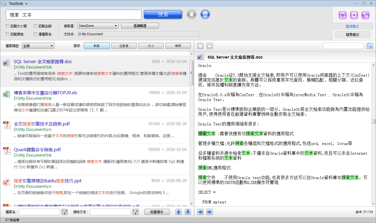Image resolution: width=376 pixels, height=223 pixels.
Task: Click the results list vertical scrollbar
Action: tap(191, 73)
